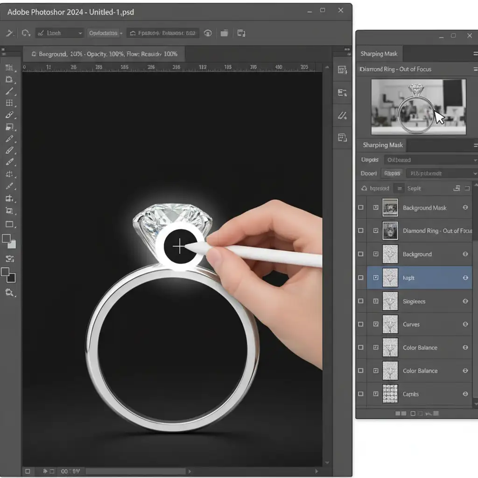Image resolution: width=478 pixels, height=478 pixels.
Task: Click the folder icon in the options bar
Action: 225,33
